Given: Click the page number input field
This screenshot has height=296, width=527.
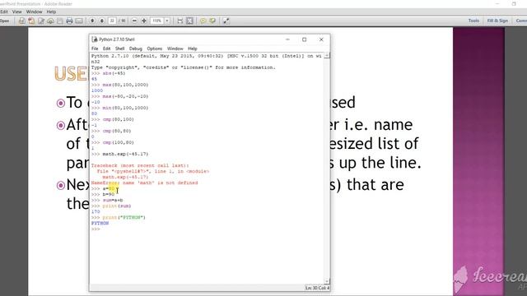Looking at the screenshot, I should (x=112, y=21).
